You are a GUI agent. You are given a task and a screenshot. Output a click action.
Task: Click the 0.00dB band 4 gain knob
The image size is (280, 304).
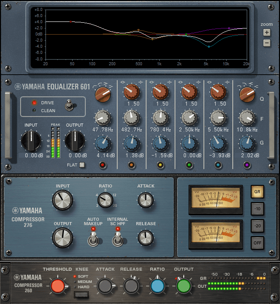tap(189, 144)
